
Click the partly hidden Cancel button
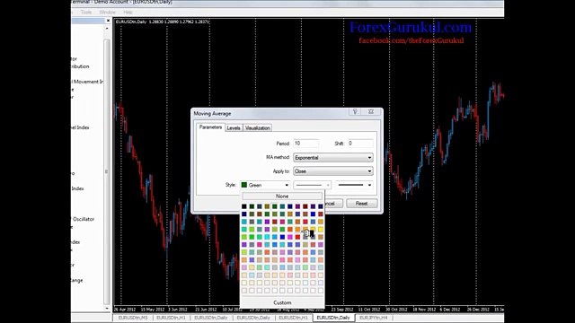(333, 204)
